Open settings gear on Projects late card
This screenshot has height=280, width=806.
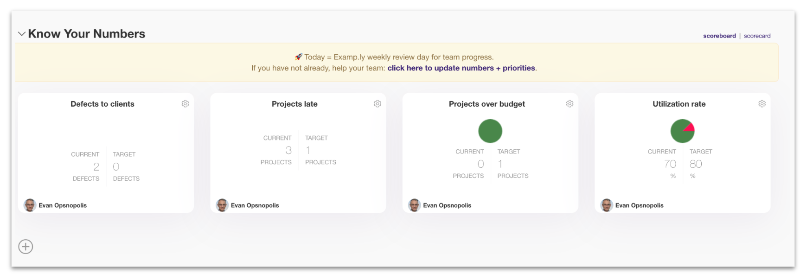point(377,104)
